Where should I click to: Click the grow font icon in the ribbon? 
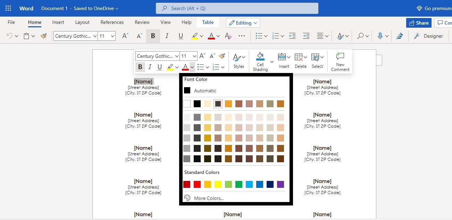pos(125,36)
